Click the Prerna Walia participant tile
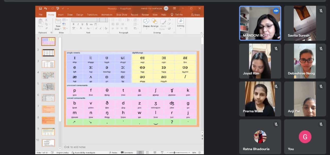The height and width of the screenshot is (155, 330). tap(260, 99)
